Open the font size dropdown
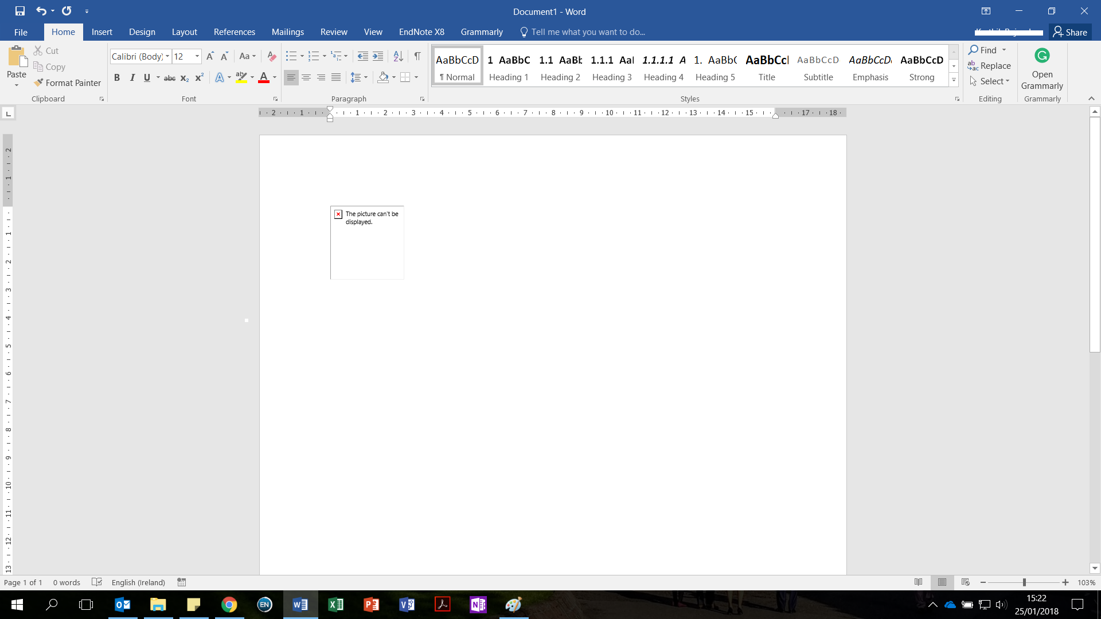The image size is (1101, 619). tap(197, 56)
